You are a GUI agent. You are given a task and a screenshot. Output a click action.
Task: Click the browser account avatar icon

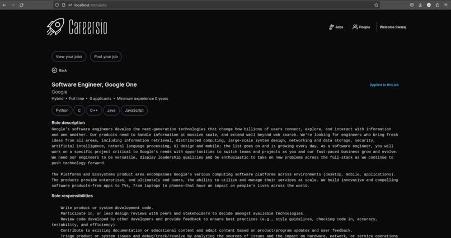pyautogui.click(x=429, y=5)
